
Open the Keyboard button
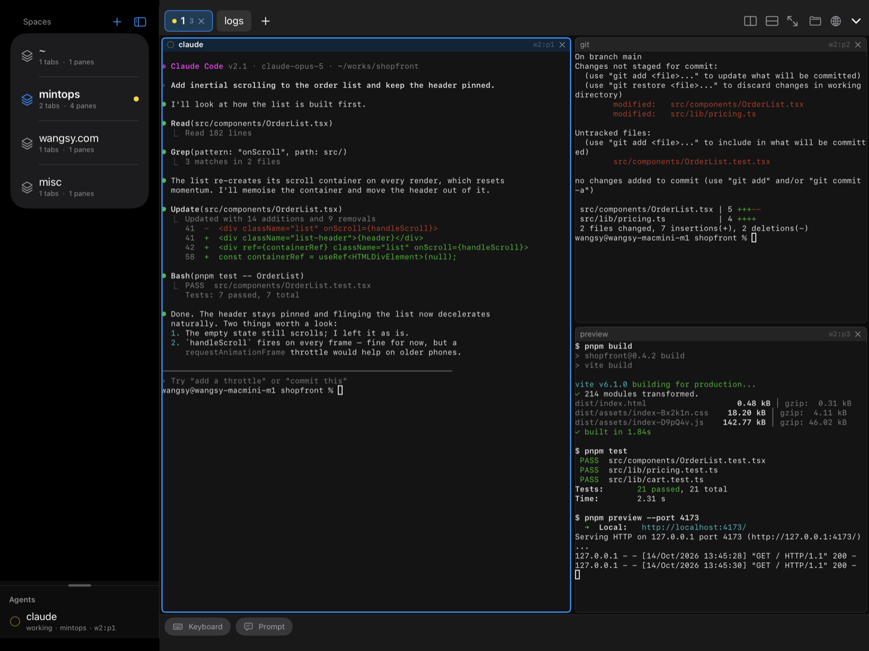(x=197, y=627)
